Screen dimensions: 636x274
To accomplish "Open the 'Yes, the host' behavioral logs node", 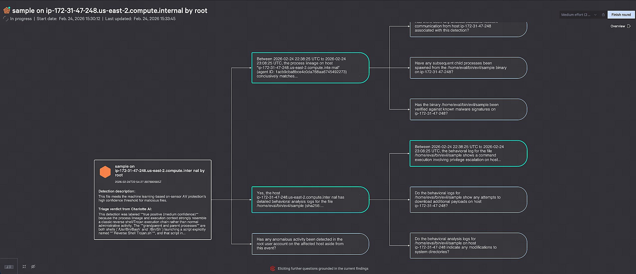I will (x=310, y=200).
